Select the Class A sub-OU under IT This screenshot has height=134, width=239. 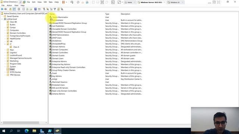click(16, 47)
